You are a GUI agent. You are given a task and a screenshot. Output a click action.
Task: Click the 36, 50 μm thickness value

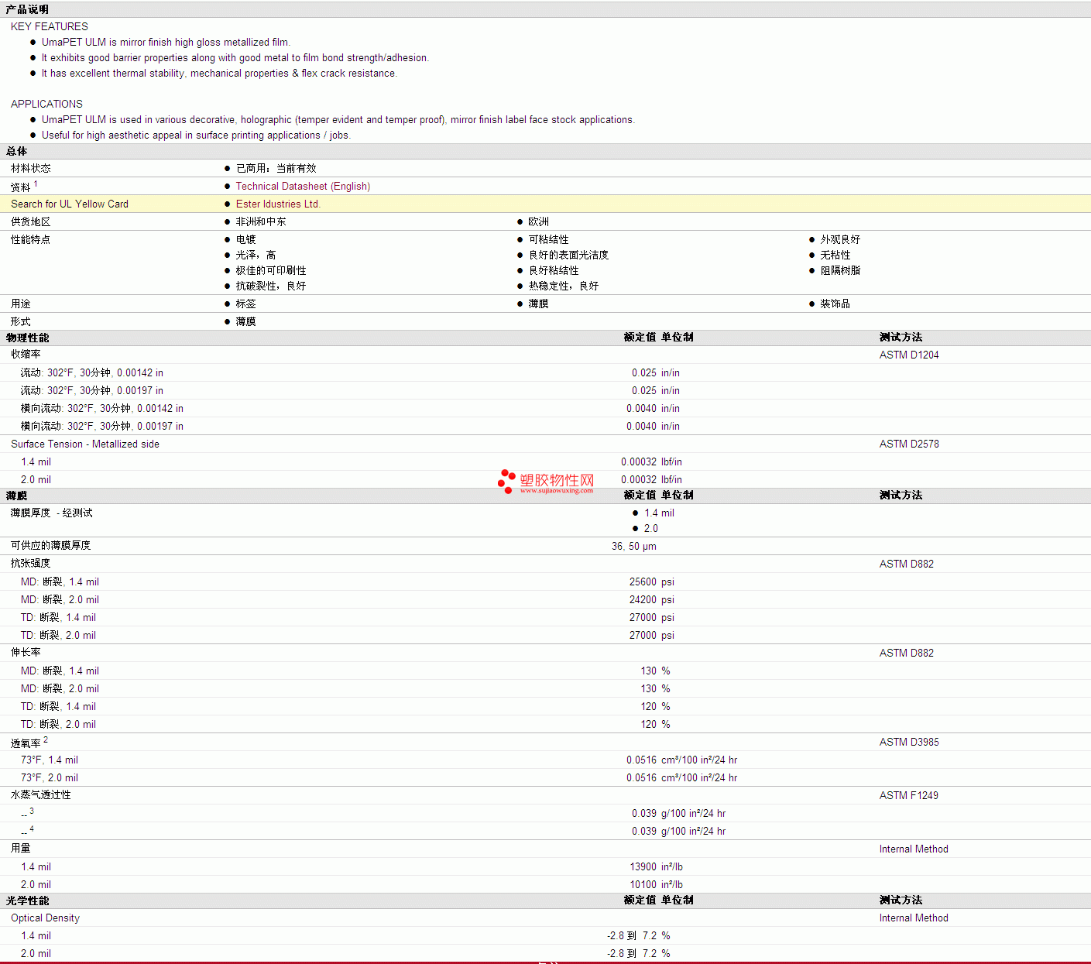634,547
